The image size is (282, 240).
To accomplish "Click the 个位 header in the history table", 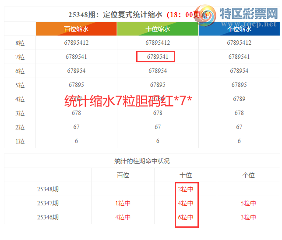I will tap(248, 175).
